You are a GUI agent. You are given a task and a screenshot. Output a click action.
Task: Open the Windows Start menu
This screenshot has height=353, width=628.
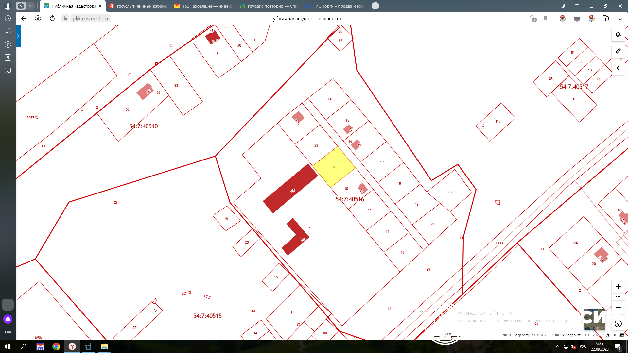pyautogui.click(x=8, y=346)
